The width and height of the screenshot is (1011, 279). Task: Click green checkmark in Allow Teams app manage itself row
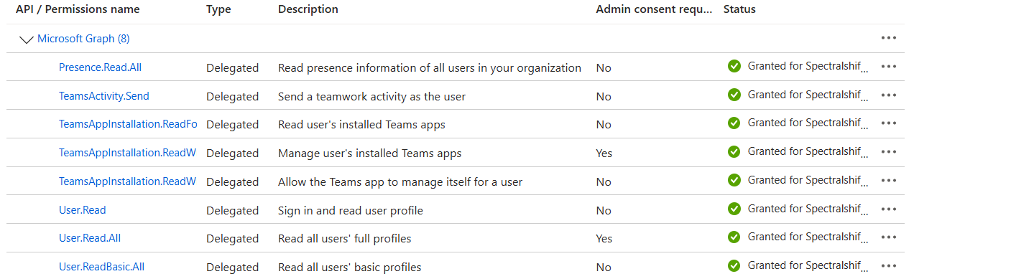[734, 181]
